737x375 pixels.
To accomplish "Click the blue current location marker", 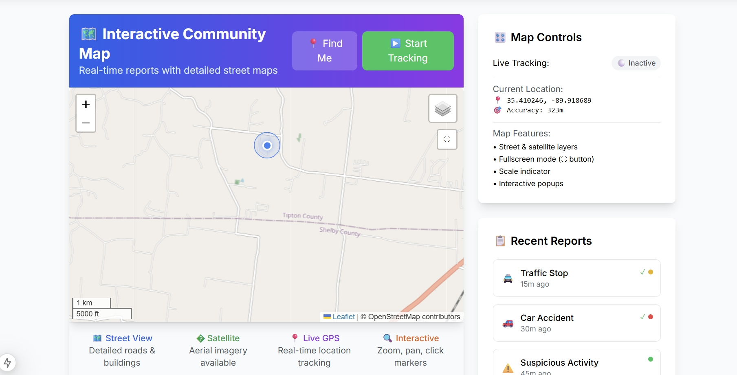I will pos(267,145).
